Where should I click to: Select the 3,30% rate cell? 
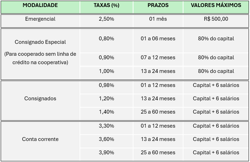[x=106, y=126]
